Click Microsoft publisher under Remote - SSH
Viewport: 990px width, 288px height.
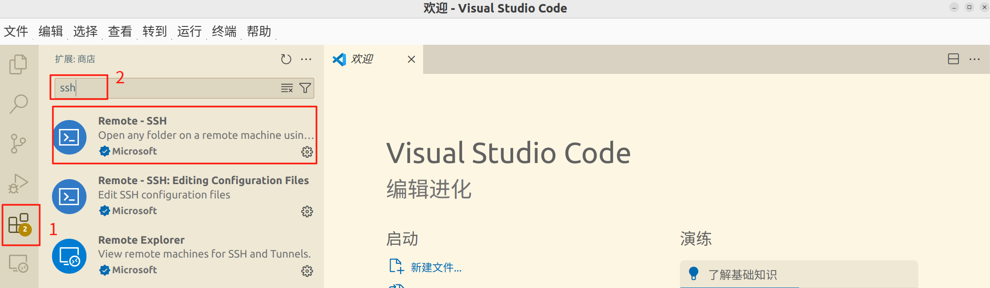(x=134, y=151)
